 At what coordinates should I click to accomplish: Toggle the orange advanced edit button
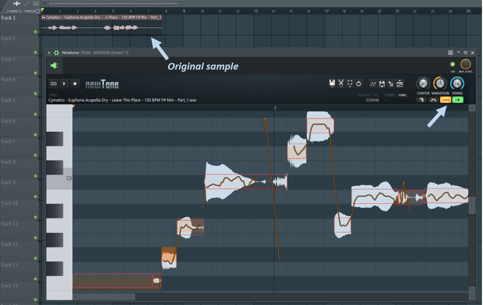tap(445, 100)
